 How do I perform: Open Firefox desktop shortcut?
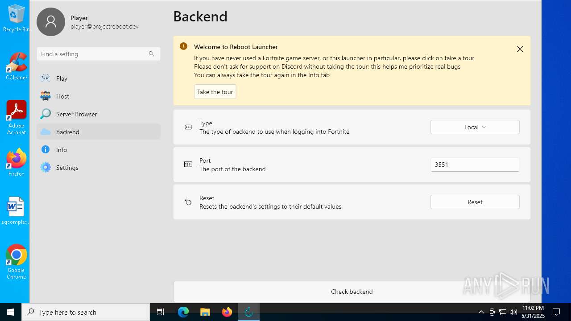click(x=16, y=163)
